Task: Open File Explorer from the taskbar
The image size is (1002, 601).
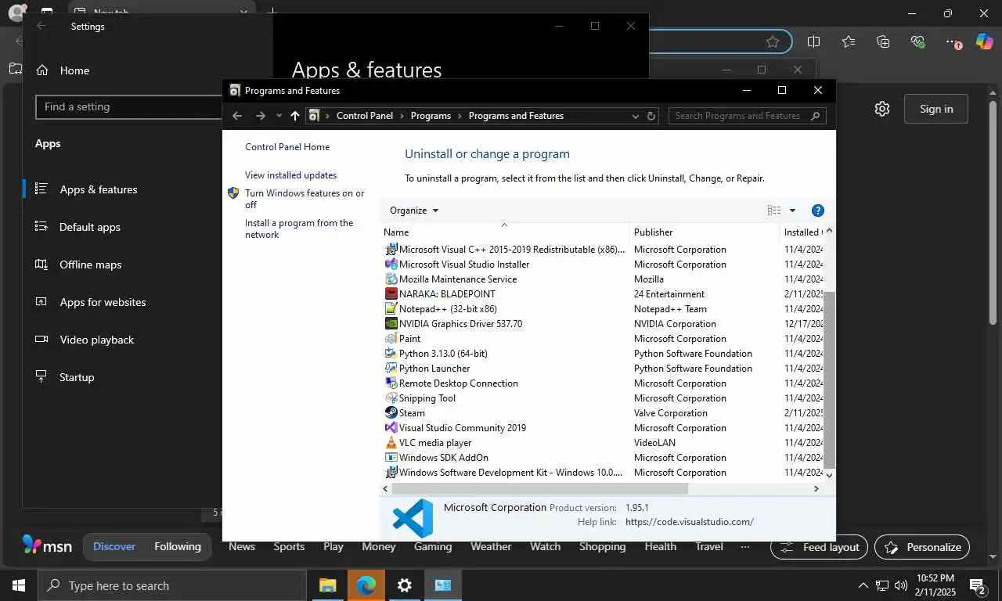Action: (x=327, y=585)
